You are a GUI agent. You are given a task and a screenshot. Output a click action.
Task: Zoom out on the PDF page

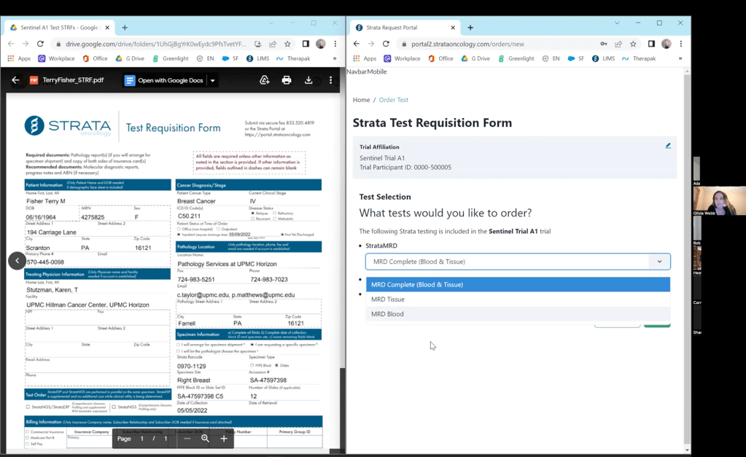click(x=187, y=439)
